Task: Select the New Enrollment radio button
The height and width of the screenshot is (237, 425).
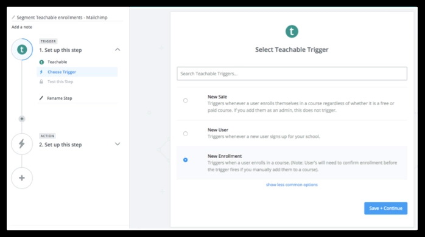Action: pyautogui.click(x=185, y=160)
